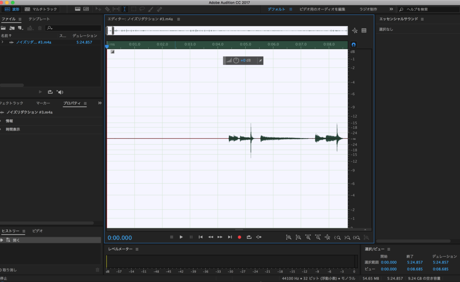Click the HUD amplitude adjustment knob
Screen dimensions: 460x282
[236, 61]
